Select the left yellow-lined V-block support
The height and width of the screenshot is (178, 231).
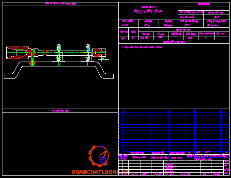pos(58,57)
